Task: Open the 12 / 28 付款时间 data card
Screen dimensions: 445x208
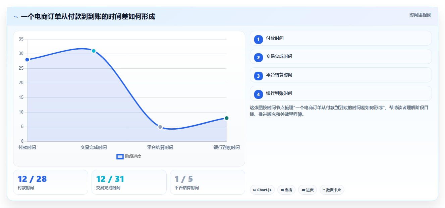Action: tap(51, 182)
